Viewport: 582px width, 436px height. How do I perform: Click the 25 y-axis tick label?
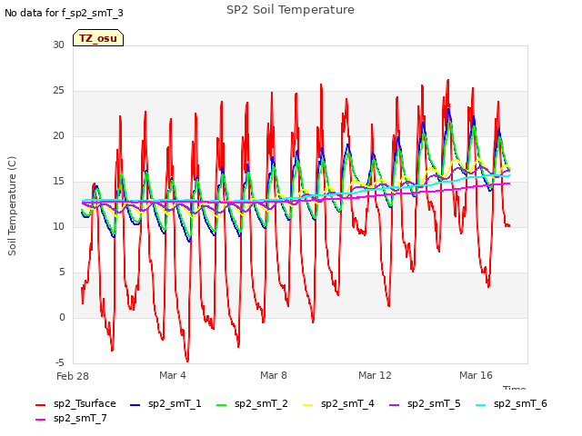point(58,91)
